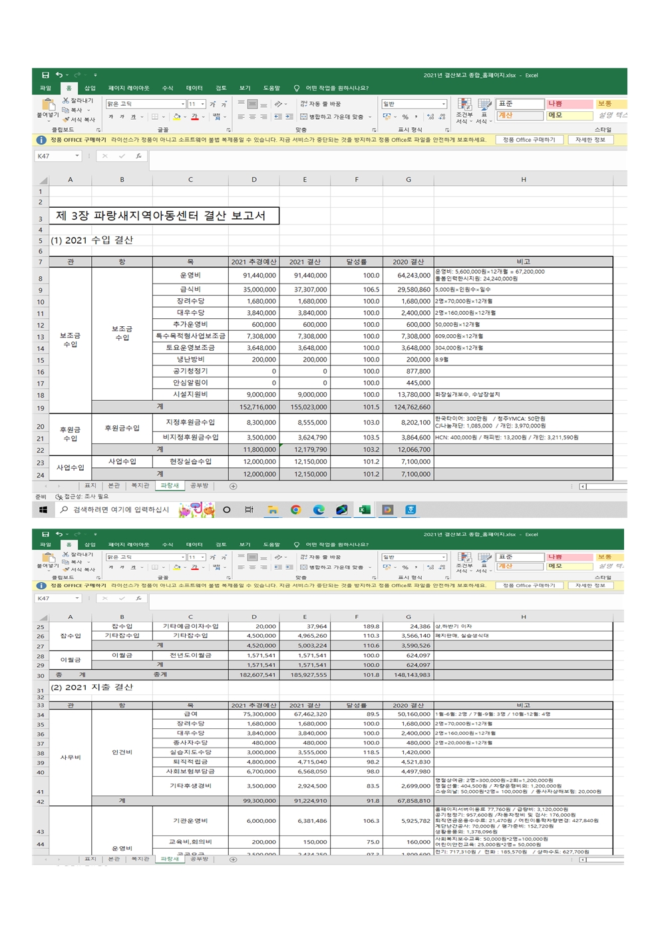Toggle bold formatting in the lower Excel window
The height and width of the screenshot is (934, 660).
tap(111, 568)
